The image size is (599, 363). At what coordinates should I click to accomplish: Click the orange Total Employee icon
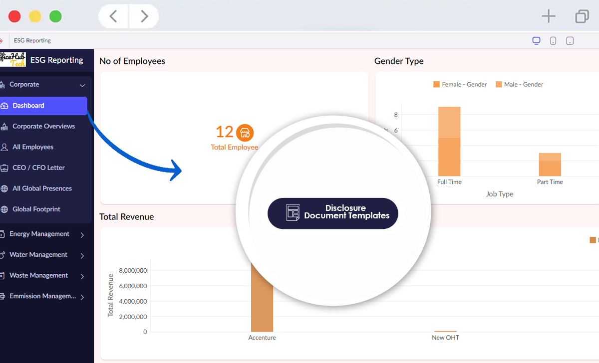point(245,132)
